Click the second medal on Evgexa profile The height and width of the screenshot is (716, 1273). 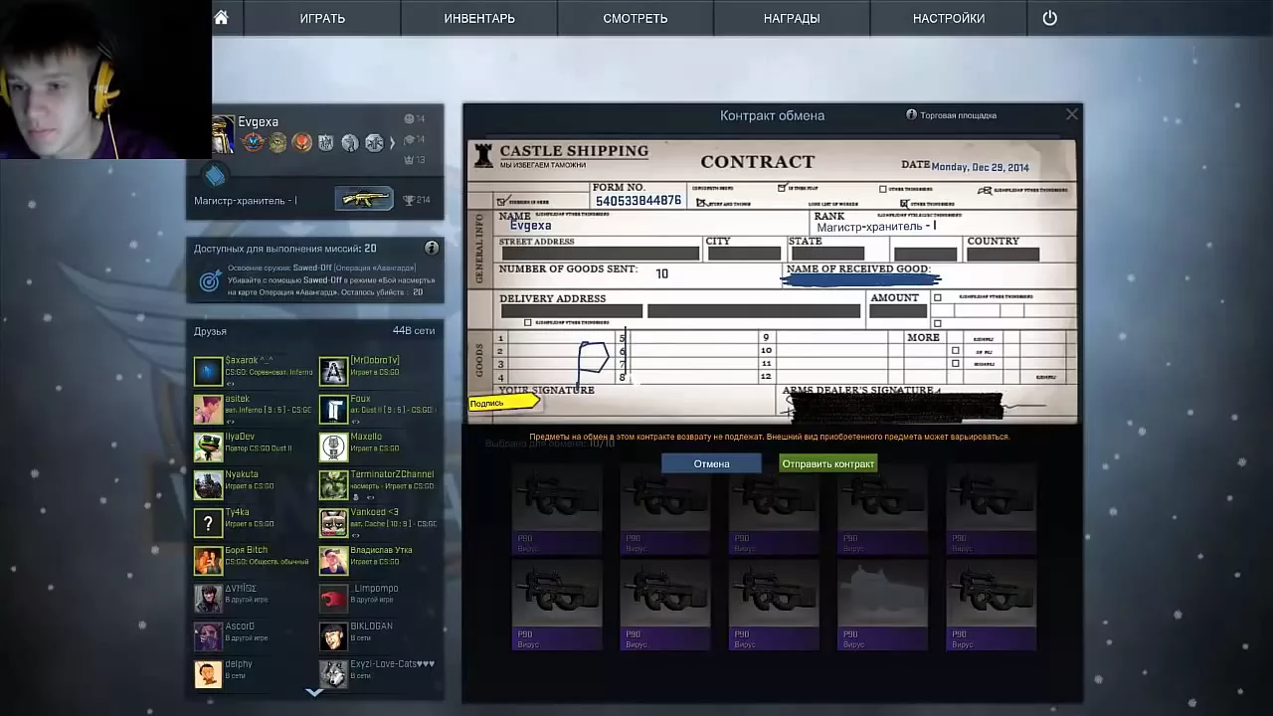pyautogui.click(x=277, y=143)
